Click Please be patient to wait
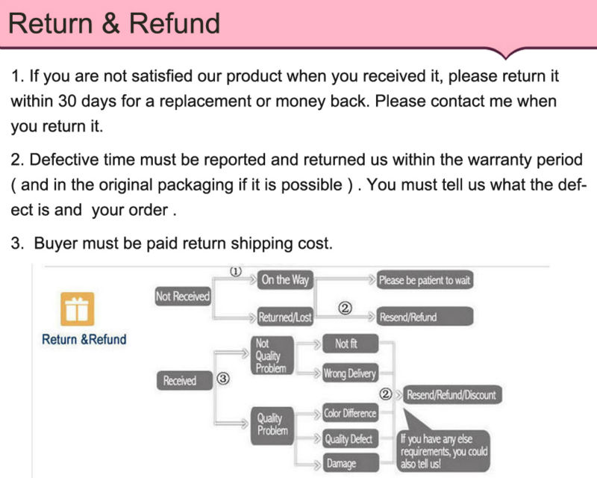Viewport: 597px width, 478px height. 425,281
